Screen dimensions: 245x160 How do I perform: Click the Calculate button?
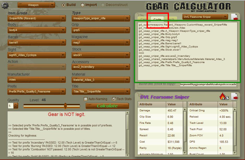click(107, 106)
